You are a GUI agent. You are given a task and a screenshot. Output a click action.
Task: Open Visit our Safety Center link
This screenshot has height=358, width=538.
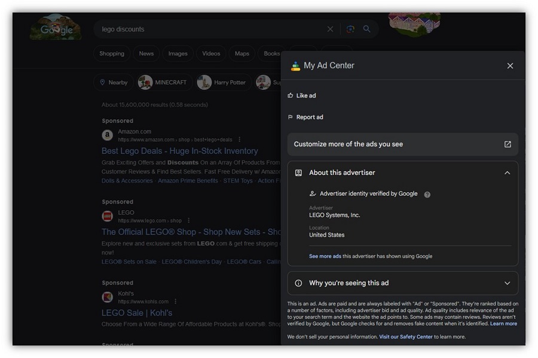coord(405,337)
